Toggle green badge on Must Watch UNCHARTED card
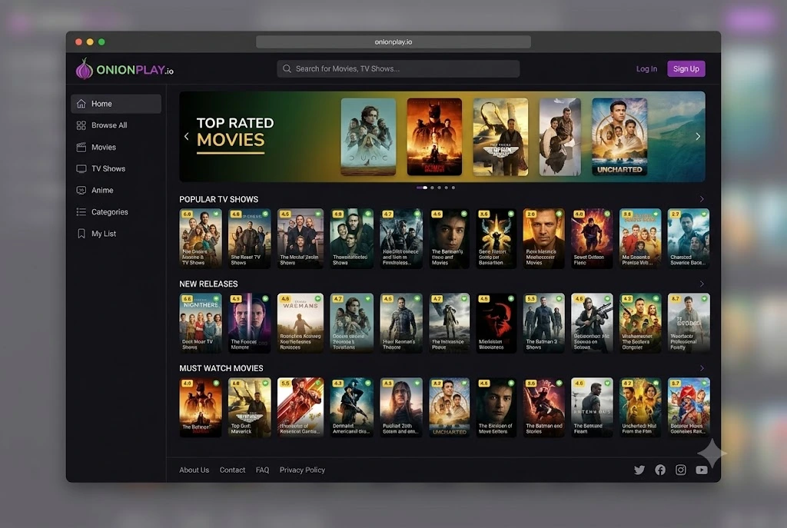Image resolution: width=787 pixels, height=528 pixels. (x=464, y=383)
